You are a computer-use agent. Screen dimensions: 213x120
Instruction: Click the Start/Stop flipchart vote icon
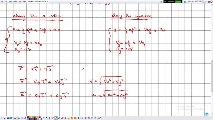click(x=22, y=118)
